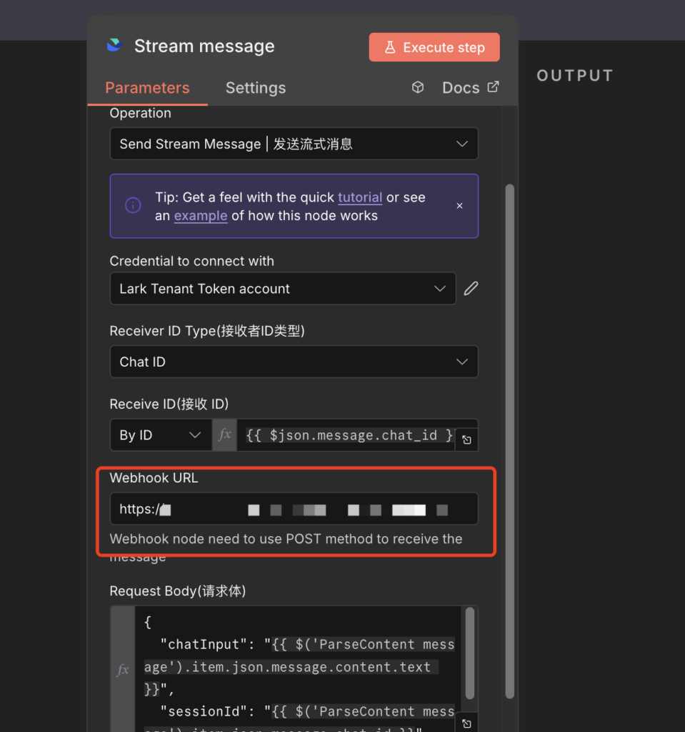The image size is (685, 732).
Task: Click the flask icon inside Execute step
Action: pos(390,46)
